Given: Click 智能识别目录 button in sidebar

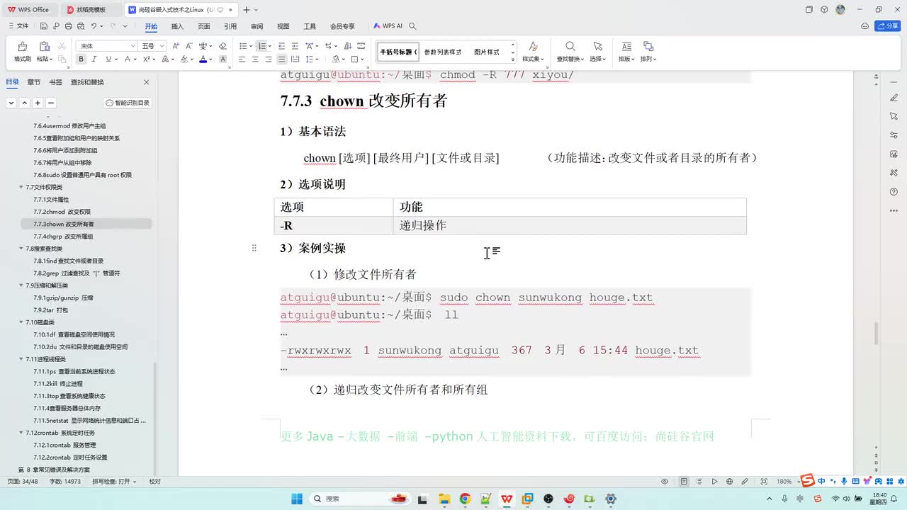Looking at the screenshot, I should [128, 103].
